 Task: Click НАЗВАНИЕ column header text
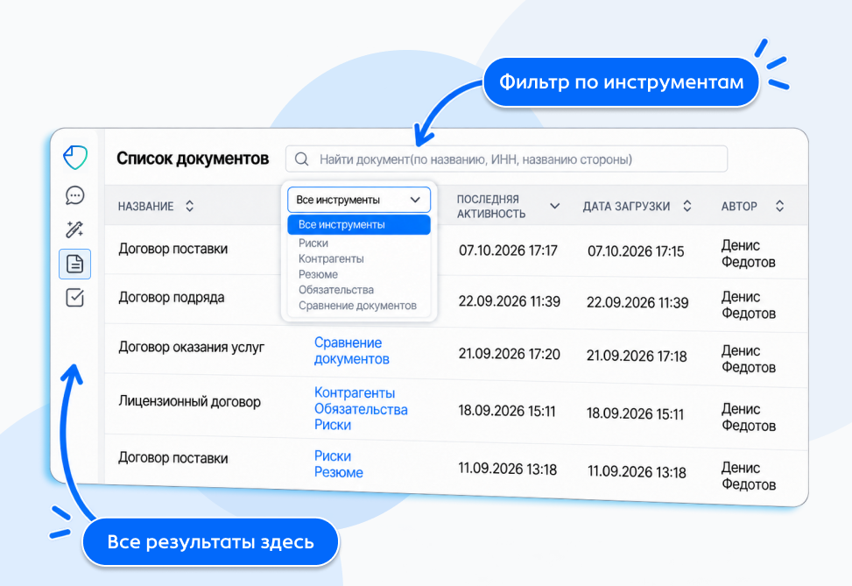145,207
